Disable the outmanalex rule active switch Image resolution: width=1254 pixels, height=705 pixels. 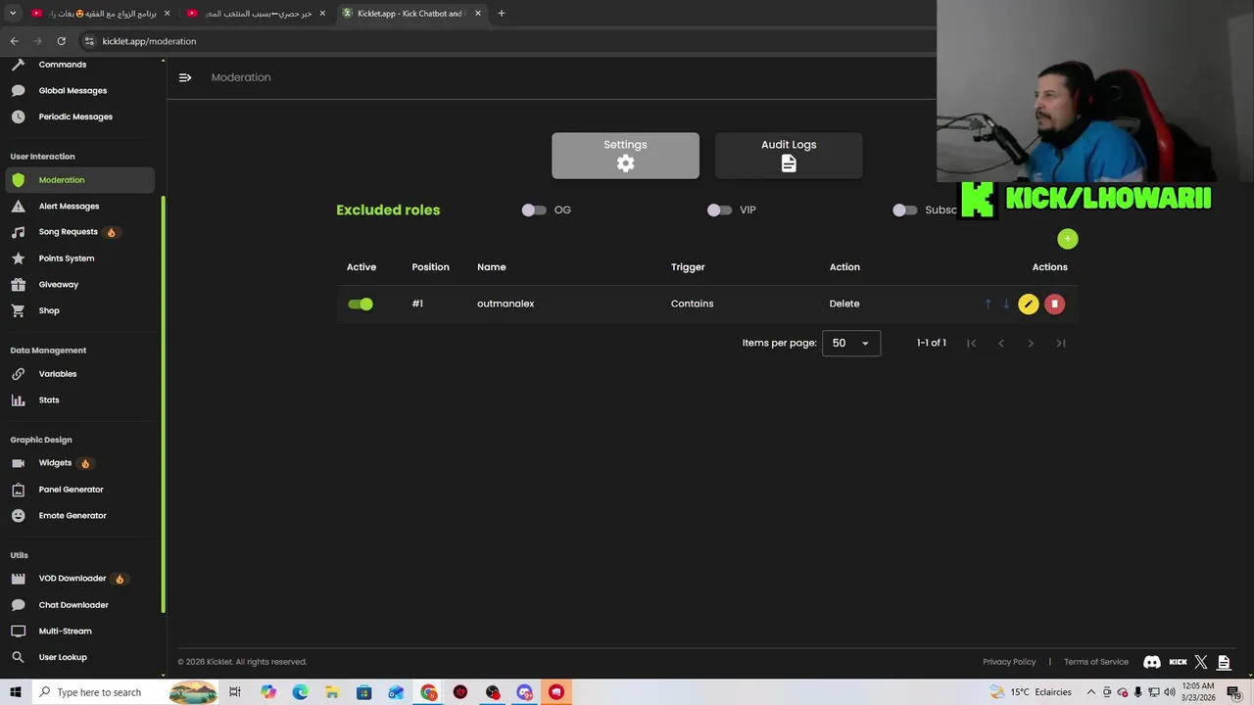click(x=361, y=304)
